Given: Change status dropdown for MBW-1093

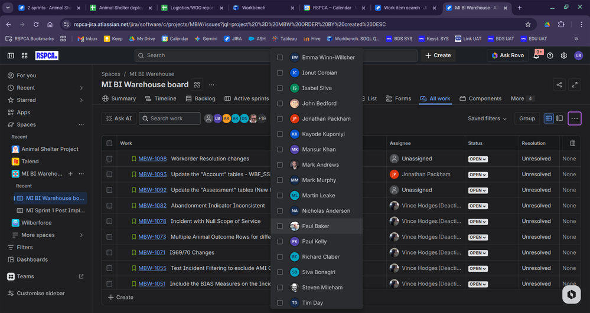Looking at the screenshot, I should (x=478, y=174).
